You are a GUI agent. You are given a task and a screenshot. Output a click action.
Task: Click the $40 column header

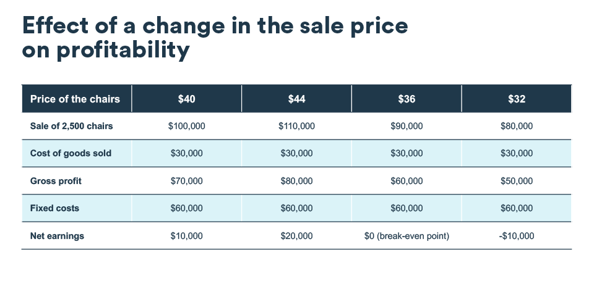click(186, 99)
